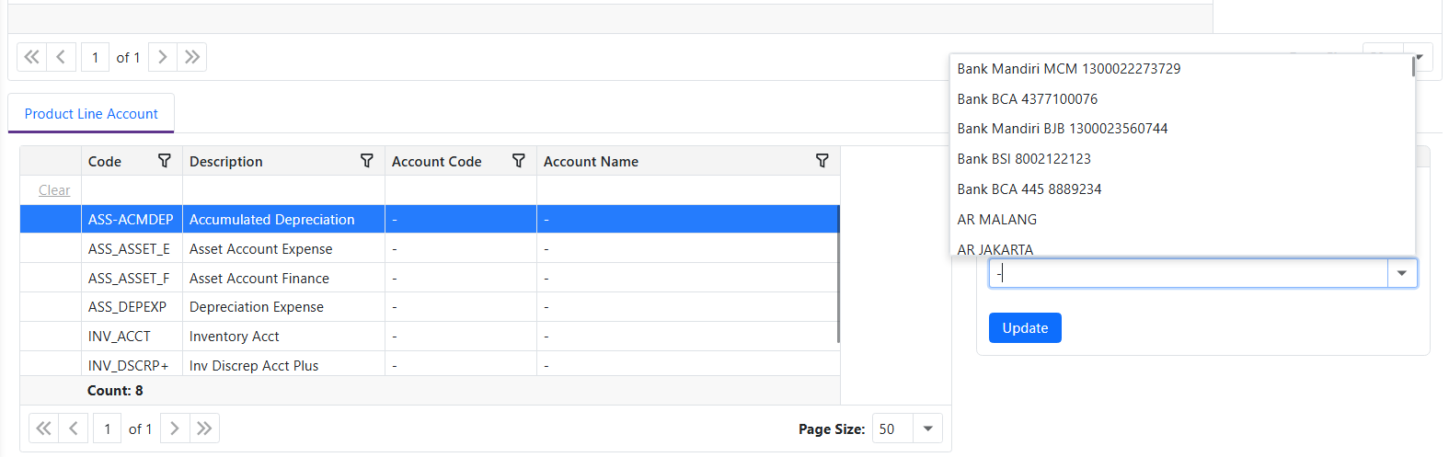The image size is (1449, 457).
Task: Filter the Description column
Action: 367,161
